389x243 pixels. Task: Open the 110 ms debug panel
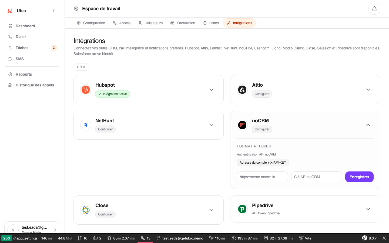pos(217,238)
